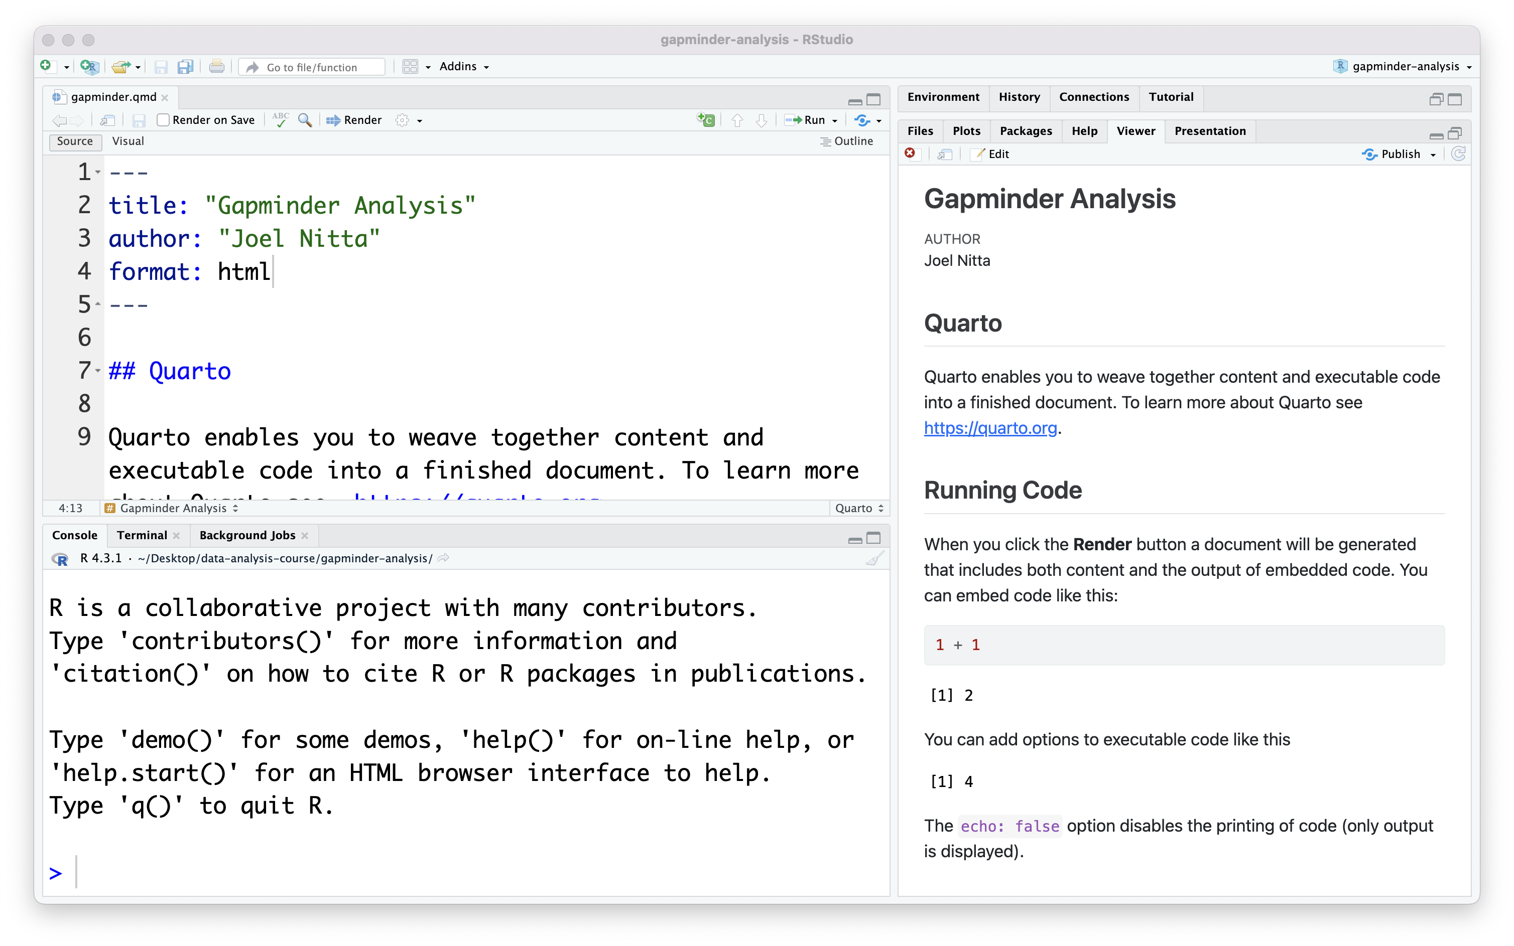
Task: Open the Addins dropdown
Action: coord(463,66)
